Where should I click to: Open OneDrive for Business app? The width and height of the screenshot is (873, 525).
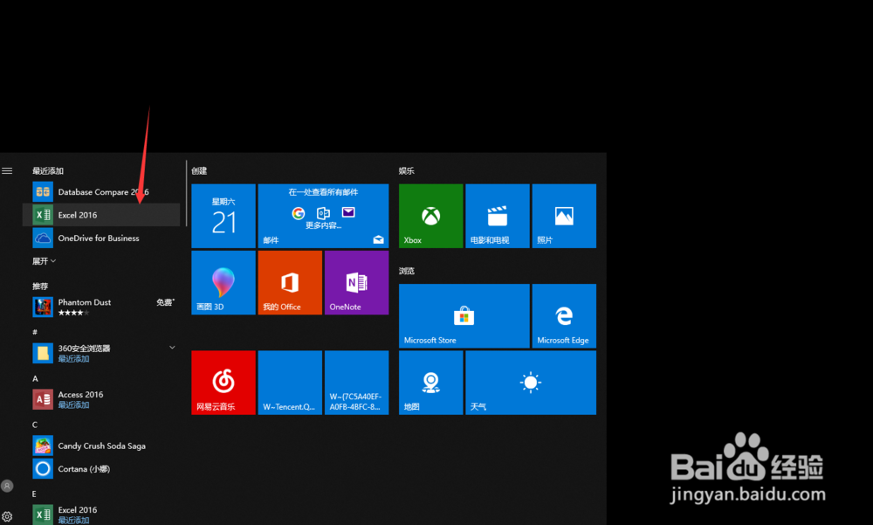(x=101, y=238)
